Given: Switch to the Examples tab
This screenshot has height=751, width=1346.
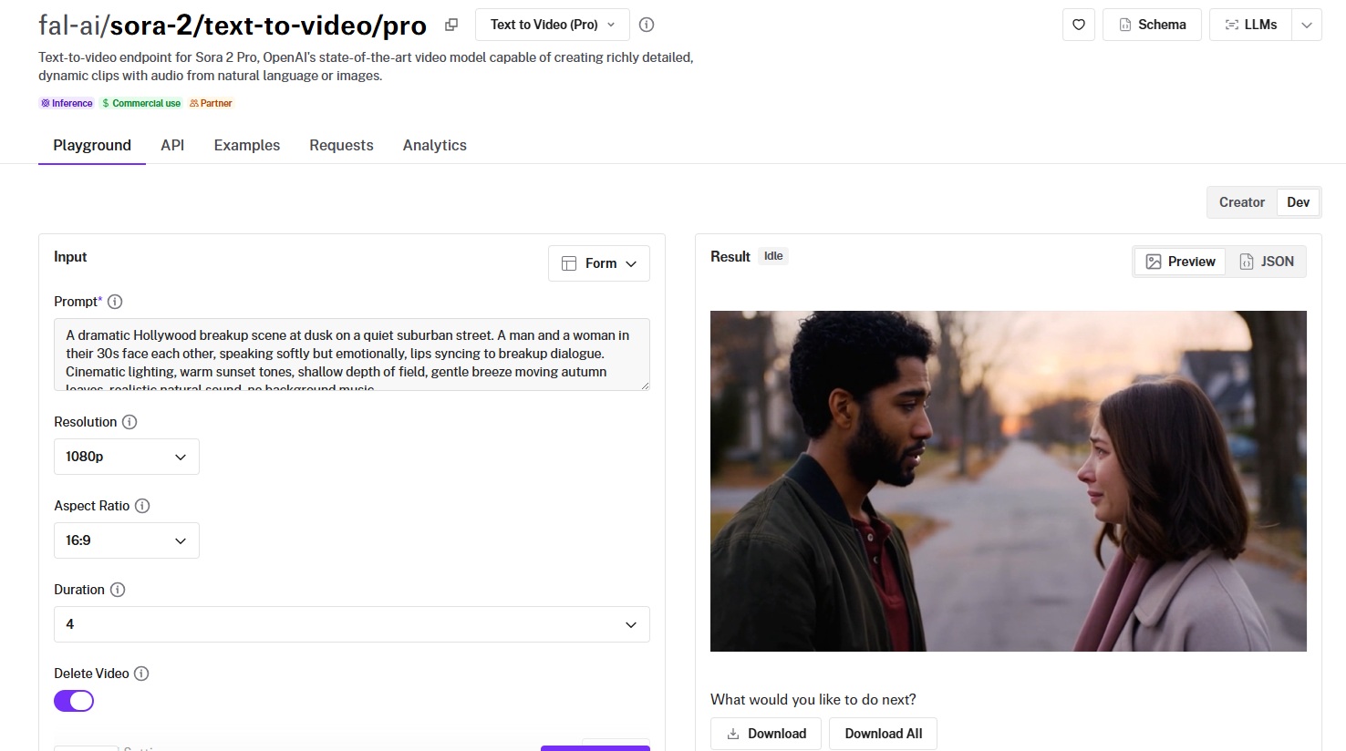Looking at the screenshot, I should pos(246,145).
